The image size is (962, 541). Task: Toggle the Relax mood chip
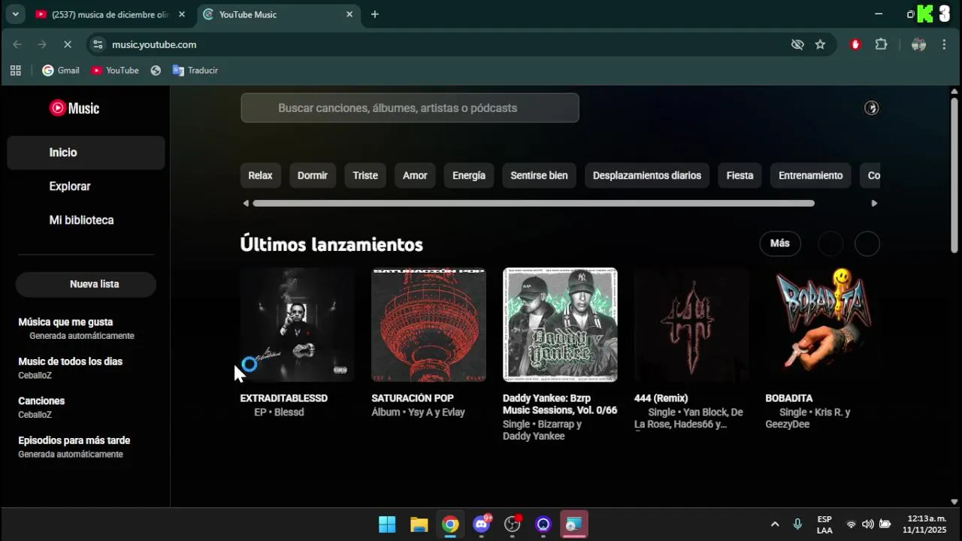(260, 176)
